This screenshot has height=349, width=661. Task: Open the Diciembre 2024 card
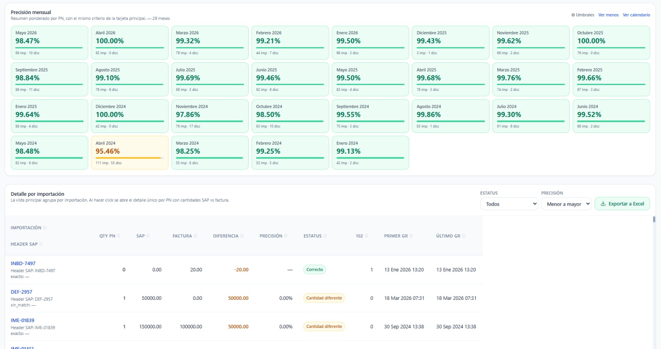pos(130,116)
